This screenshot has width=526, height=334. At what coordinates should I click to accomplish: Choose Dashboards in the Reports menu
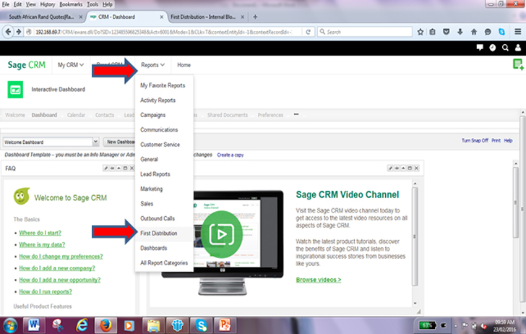[x=154, y=248]
